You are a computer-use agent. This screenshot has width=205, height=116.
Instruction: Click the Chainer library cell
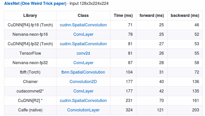[x=30, y=82]
